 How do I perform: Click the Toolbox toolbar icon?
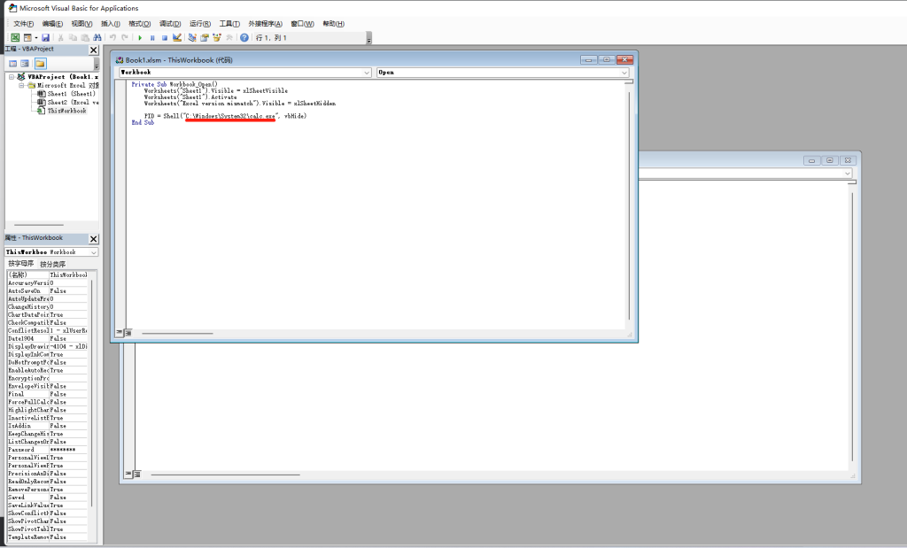[229, 37]
